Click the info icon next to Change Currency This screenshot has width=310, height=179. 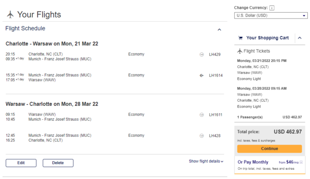272,8
